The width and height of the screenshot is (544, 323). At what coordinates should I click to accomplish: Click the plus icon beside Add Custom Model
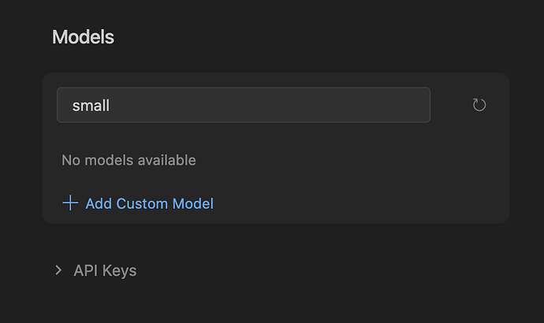click(x=70, y=203)
